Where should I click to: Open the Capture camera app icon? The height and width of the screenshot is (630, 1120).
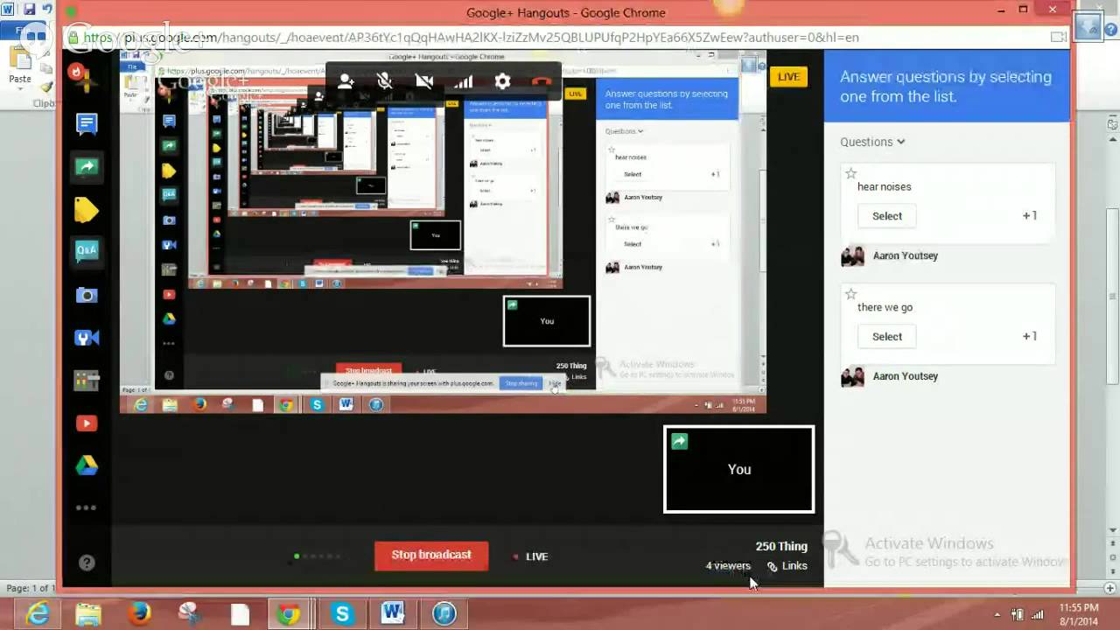[87, 295]
